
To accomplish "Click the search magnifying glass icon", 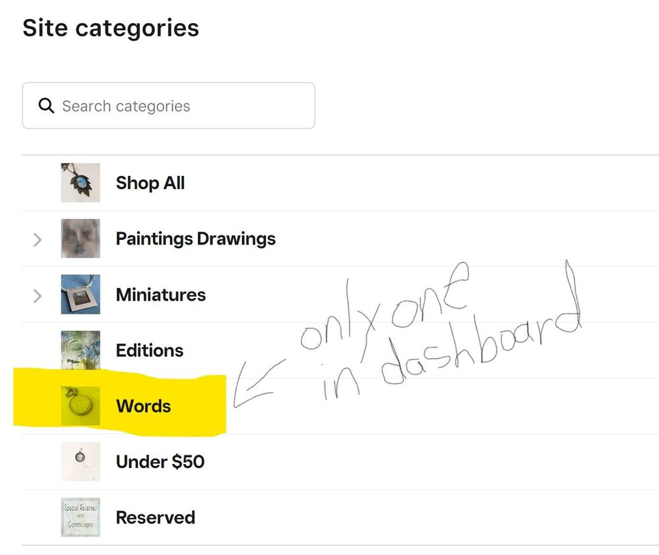I will point(46,105).
